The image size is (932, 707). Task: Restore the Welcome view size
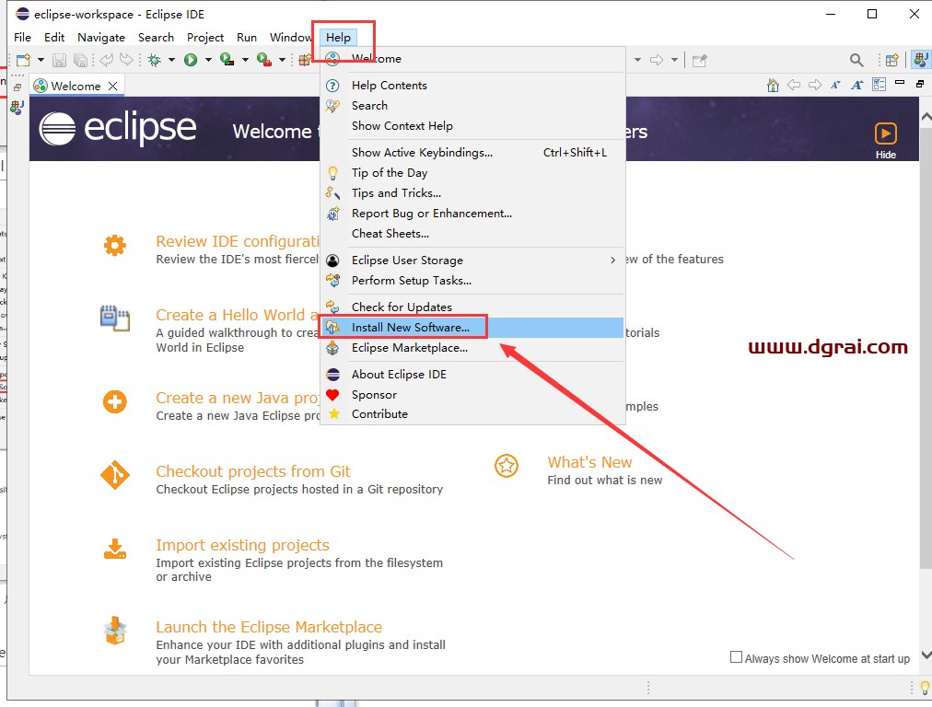click(x=920, y=84)
